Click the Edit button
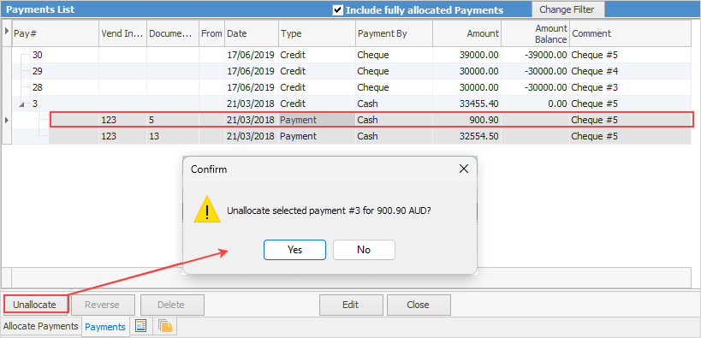This screenshot has height=338, width=701. 351,305
